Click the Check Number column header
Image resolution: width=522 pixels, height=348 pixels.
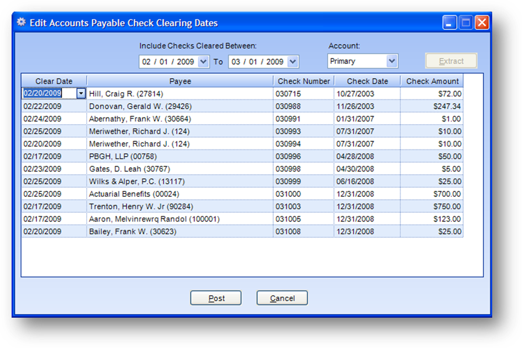point(303,81)
